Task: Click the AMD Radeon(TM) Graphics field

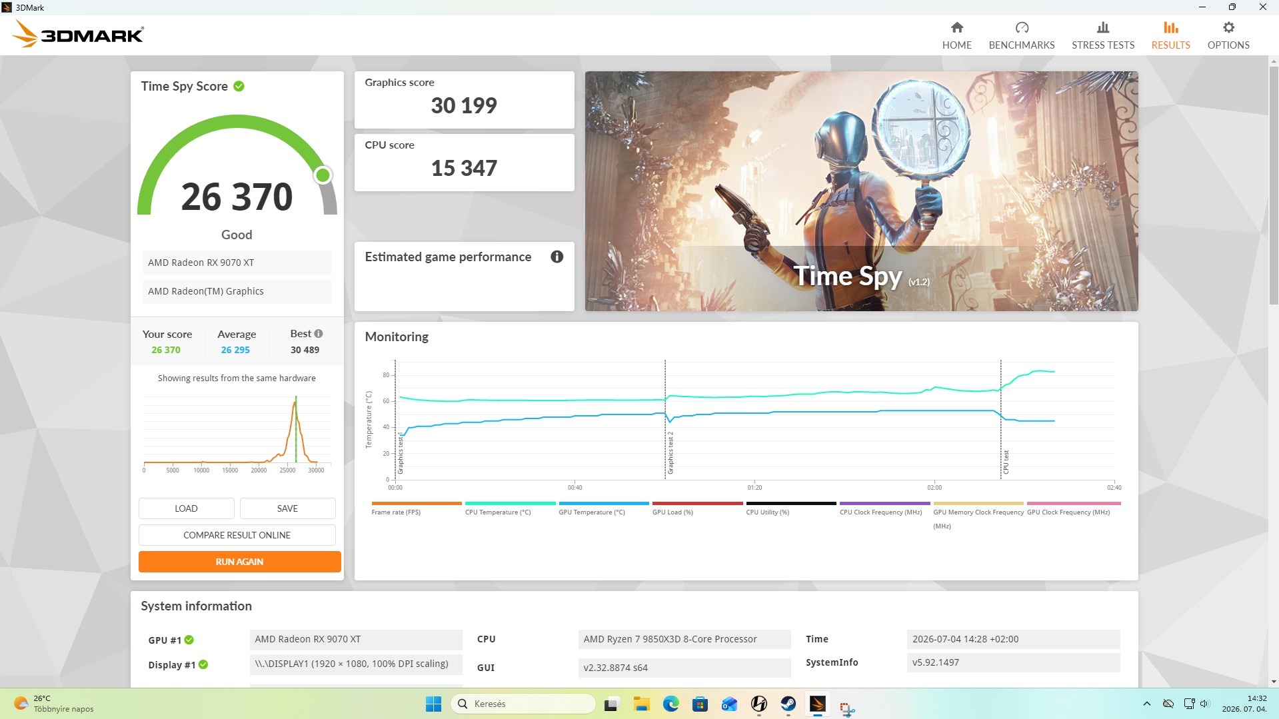Action: (237, 291)
